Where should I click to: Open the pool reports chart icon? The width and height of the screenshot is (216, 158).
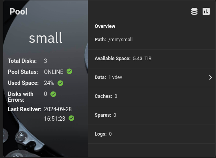point(206,11)
